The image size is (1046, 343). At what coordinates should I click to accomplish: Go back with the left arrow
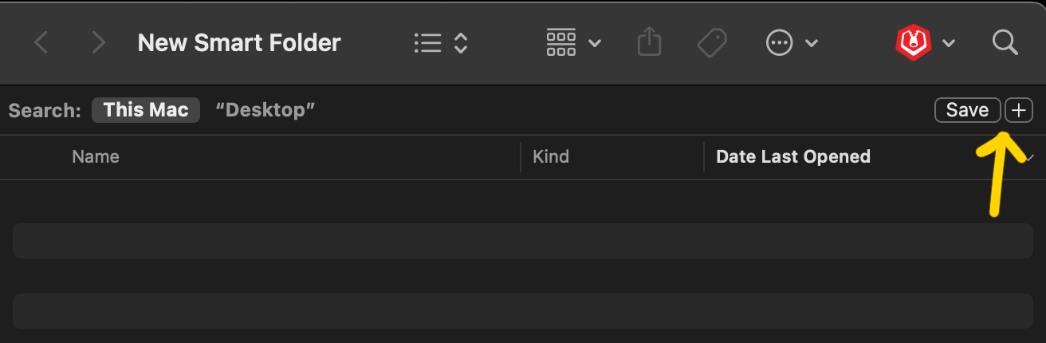(x=41, y=42)
